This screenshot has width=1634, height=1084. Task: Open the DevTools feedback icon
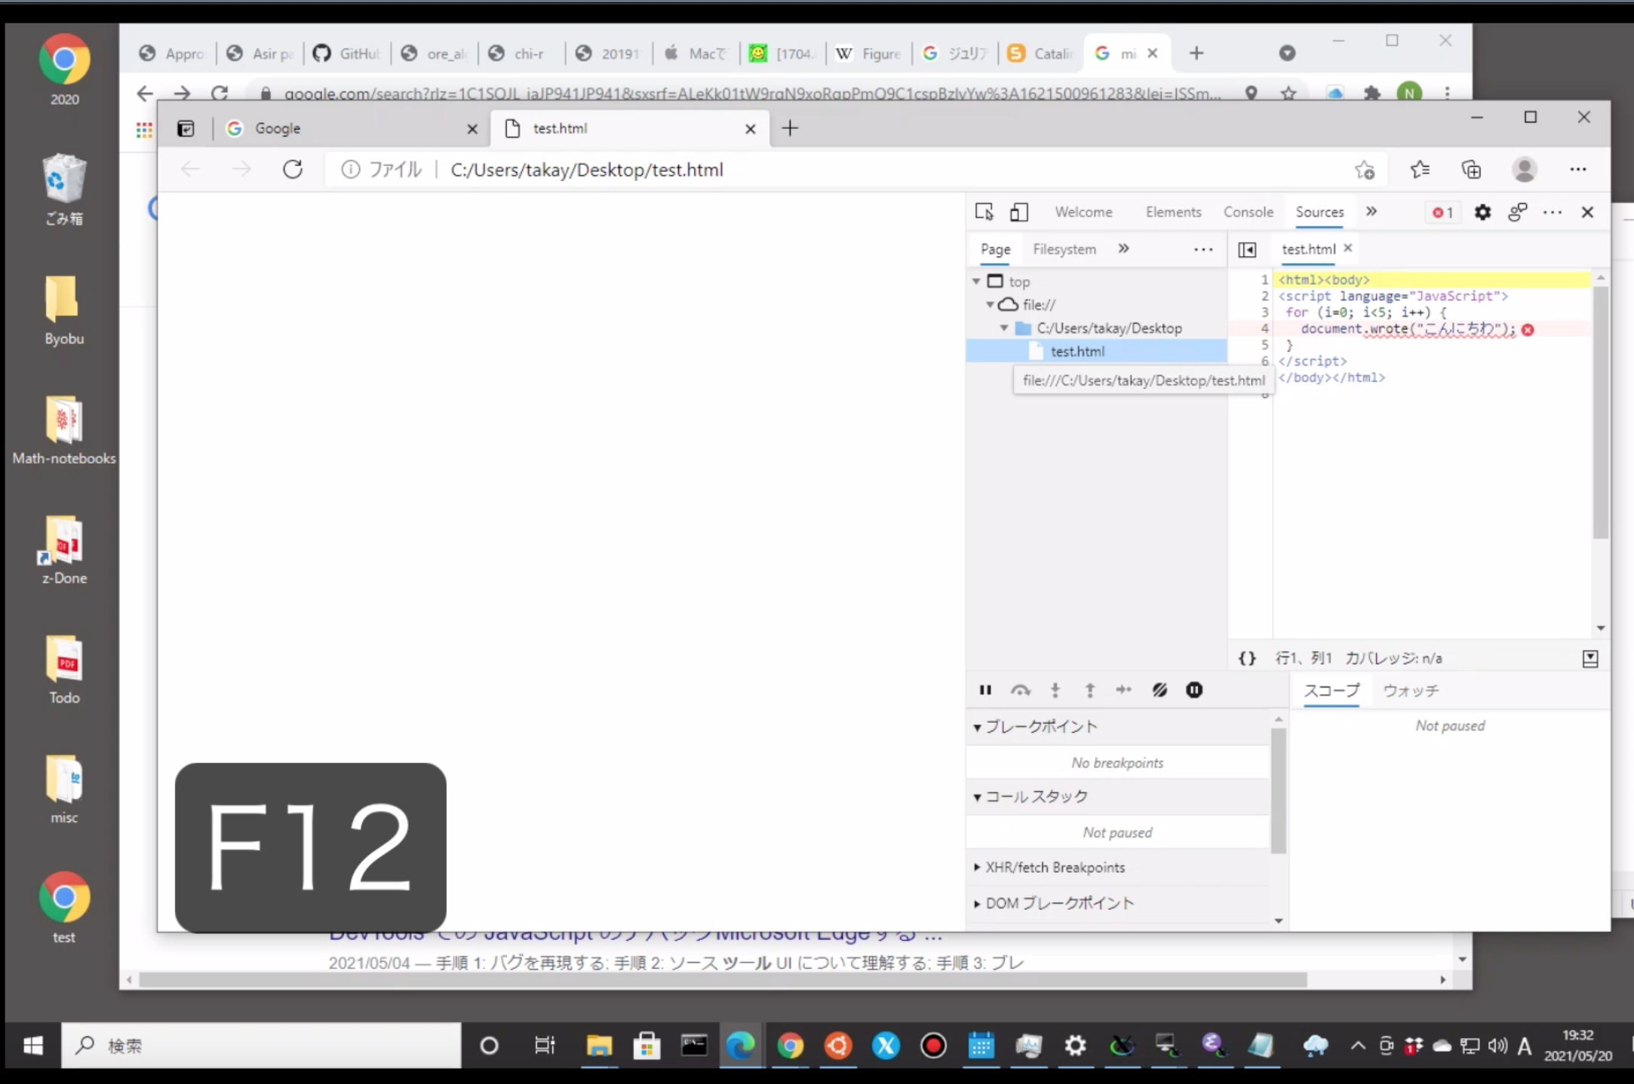[x=1517, y=213]
